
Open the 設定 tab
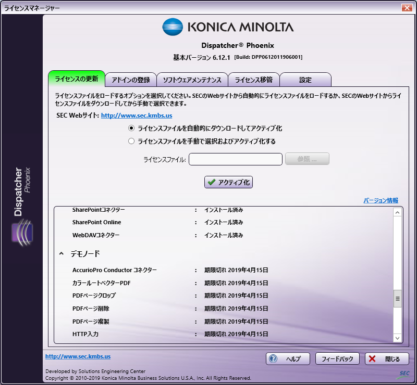305,80
